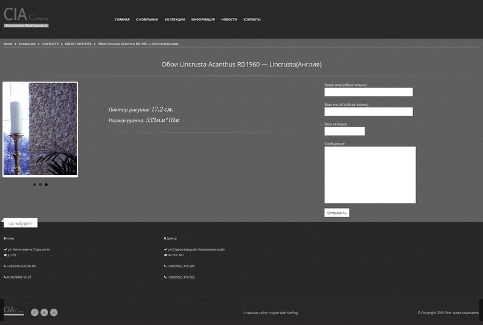
Task: Open the КОНТАКТЫ menu item
Action: click(252, 19)
